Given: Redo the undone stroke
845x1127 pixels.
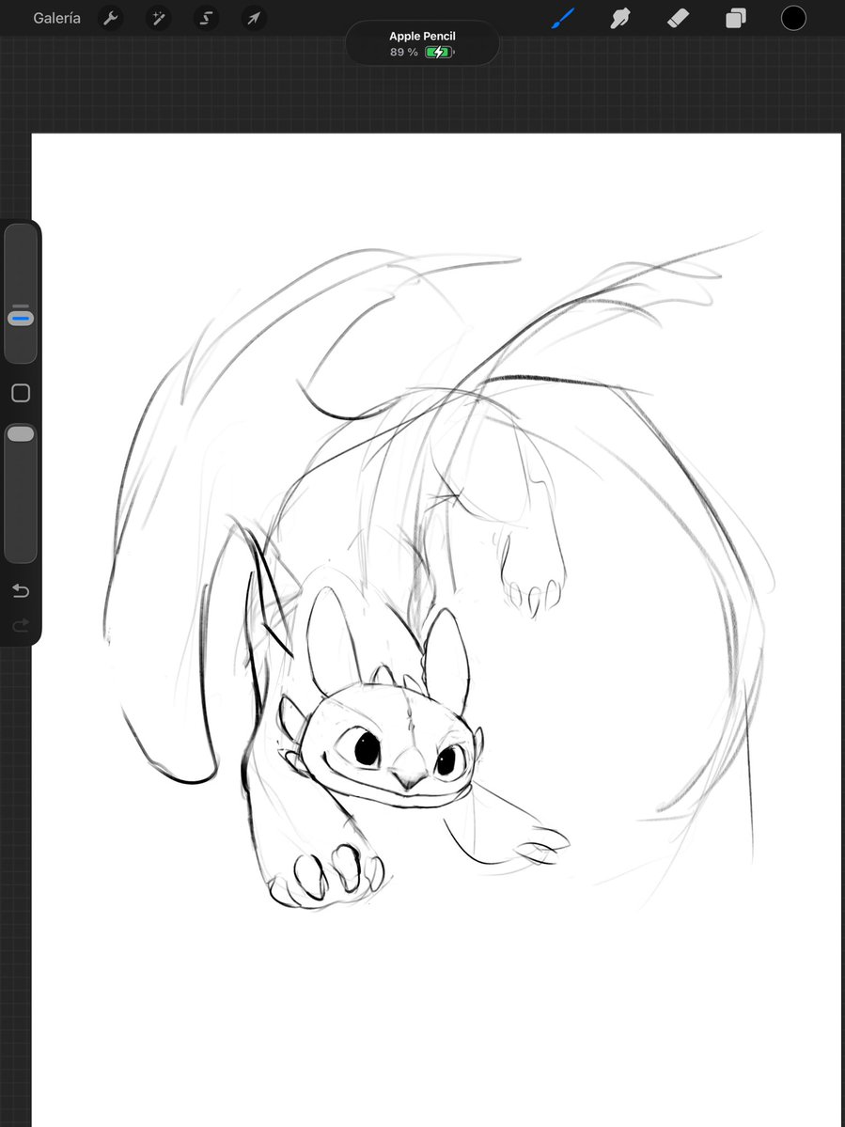Looking at the screenshot, I should coord(21,625).
